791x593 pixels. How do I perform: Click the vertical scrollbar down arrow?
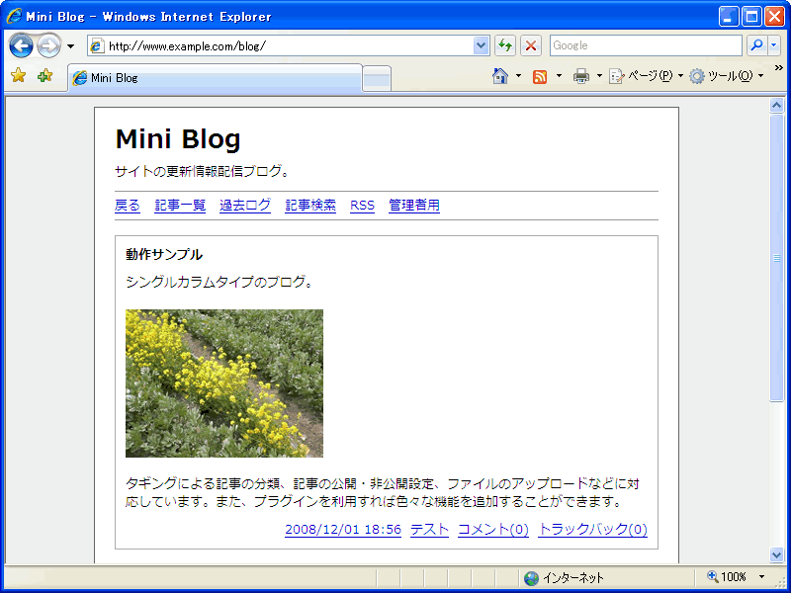point(776,554)
